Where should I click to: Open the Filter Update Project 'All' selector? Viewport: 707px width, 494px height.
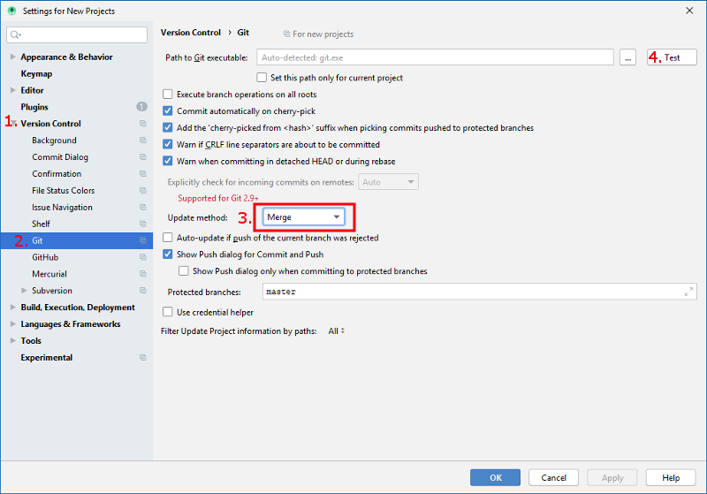tap(337, 331)
